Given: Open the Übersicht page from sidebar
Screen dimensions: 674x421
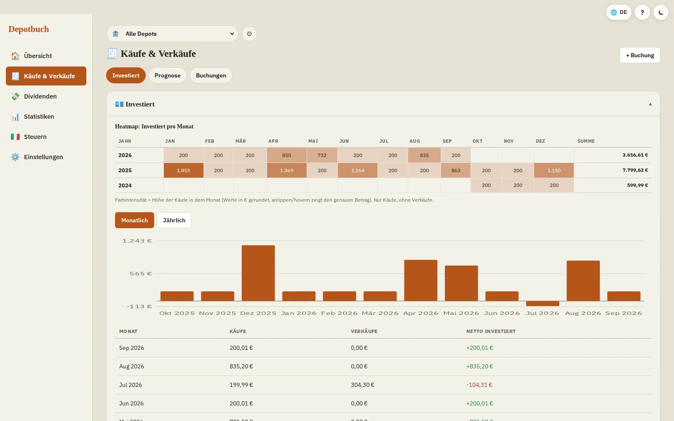Looking at the screenshot, I should click(46, 56).
